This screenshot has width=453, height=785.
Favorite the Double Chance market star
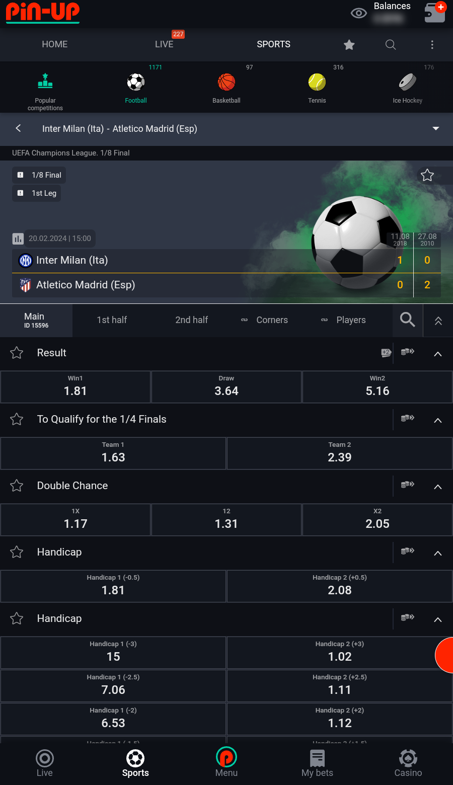pyautogui.click(x=17, y=486)
